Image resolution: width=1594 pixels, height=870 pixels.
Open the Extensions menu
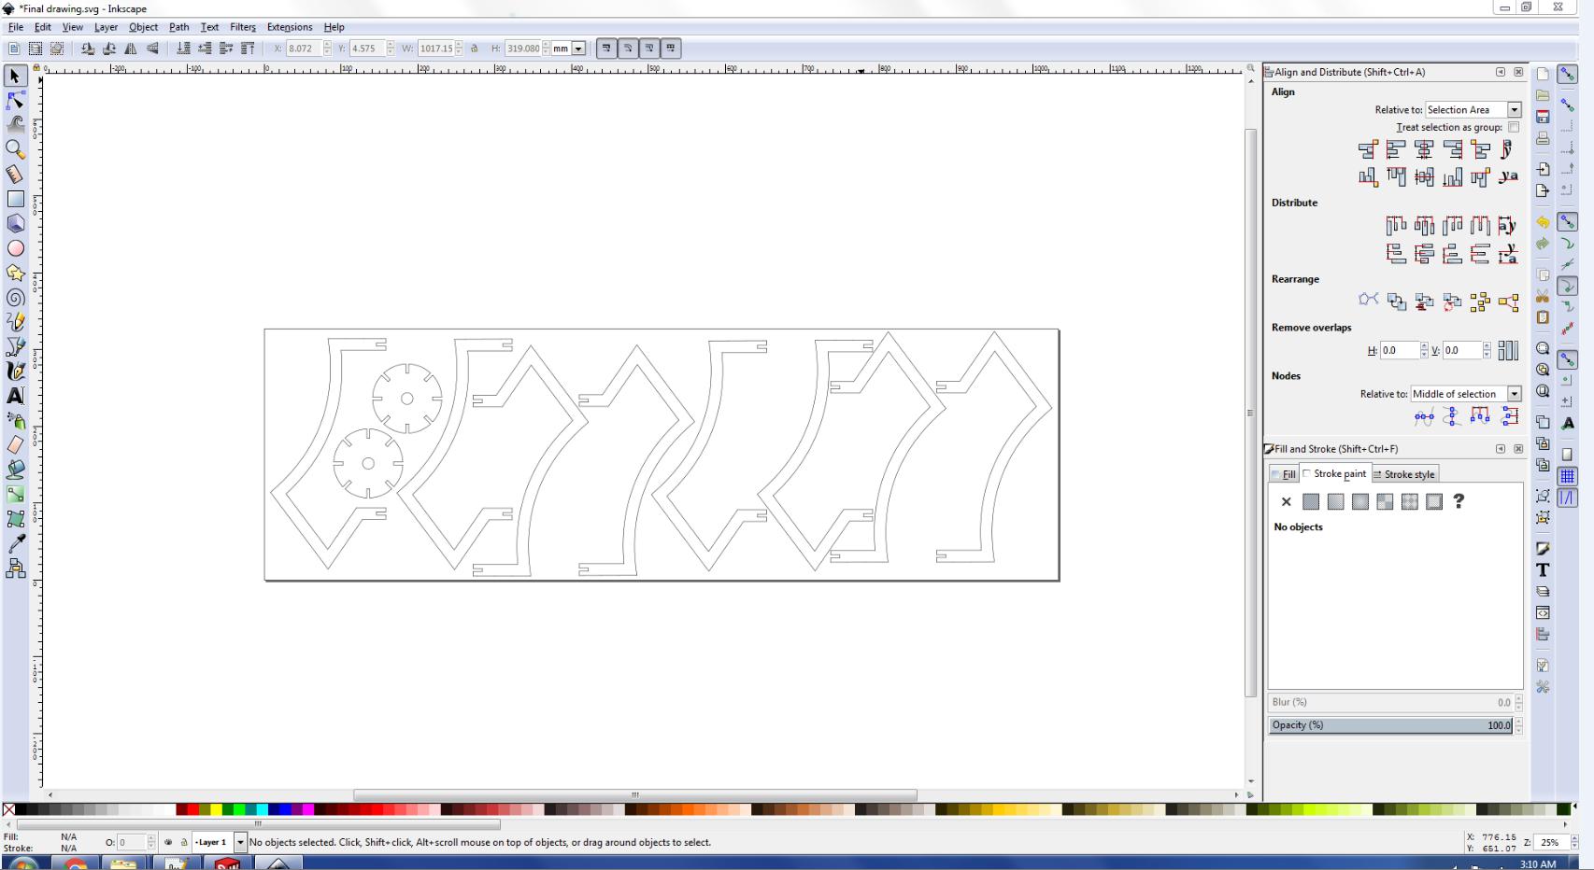pos(290,27)
